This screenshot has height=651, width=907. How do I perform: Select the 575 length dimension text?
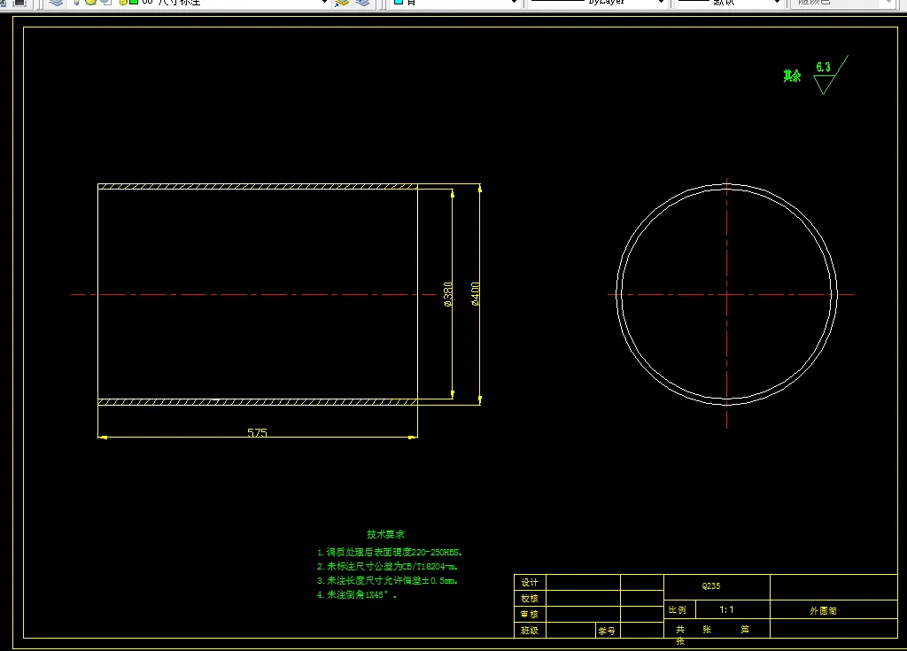(x=258, y=432)
